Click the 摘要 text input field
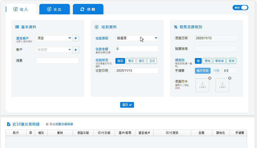257x148 pixels. (57, 61)
